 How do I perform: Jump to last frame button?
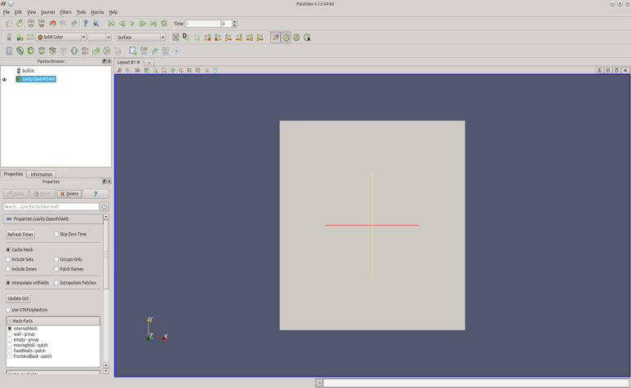coord(153,24)
